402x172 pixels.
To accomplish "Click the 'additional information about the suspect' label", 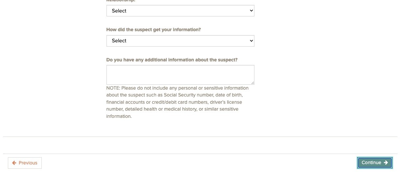I will tap(172, 60).
